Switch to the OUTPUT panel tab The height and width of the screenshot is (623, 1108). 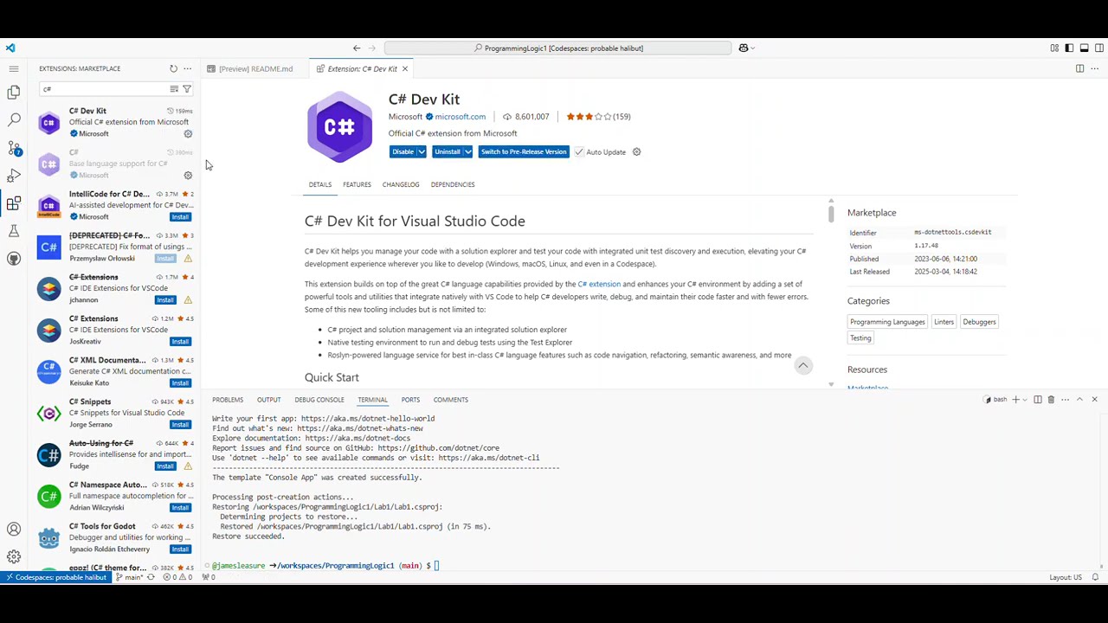(268, 400)
